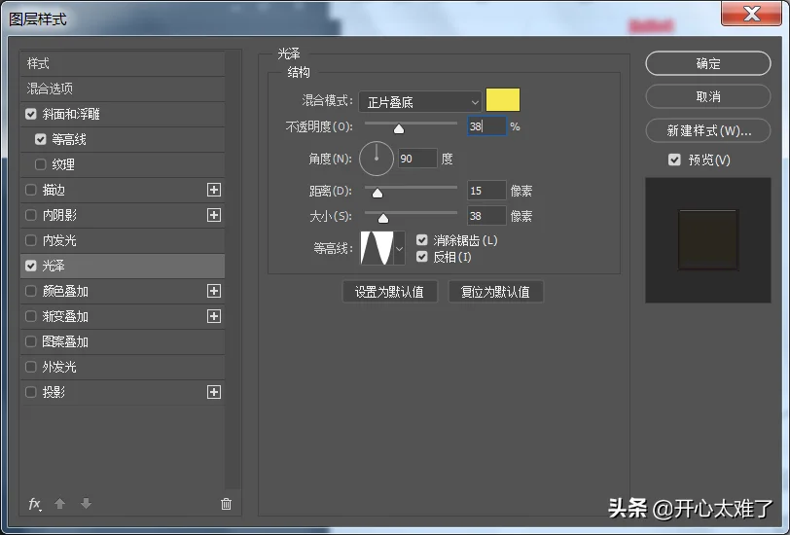Screen dimensions: 790x535
Task: Expand the 等高线 contour picker arrow
Action: tap(400, 248)
